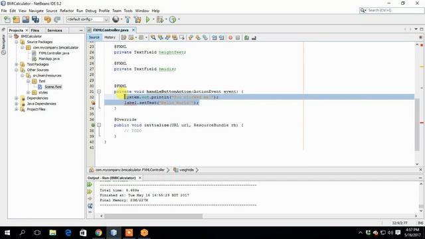Image resolution: width=425 pixels, height=239 pixels.
Task: Expand the Java Dependencies node
Action: [x=17, y=104]
